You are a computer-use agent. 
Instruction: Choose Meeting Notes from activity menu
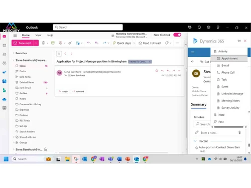[x=229, y=101]
